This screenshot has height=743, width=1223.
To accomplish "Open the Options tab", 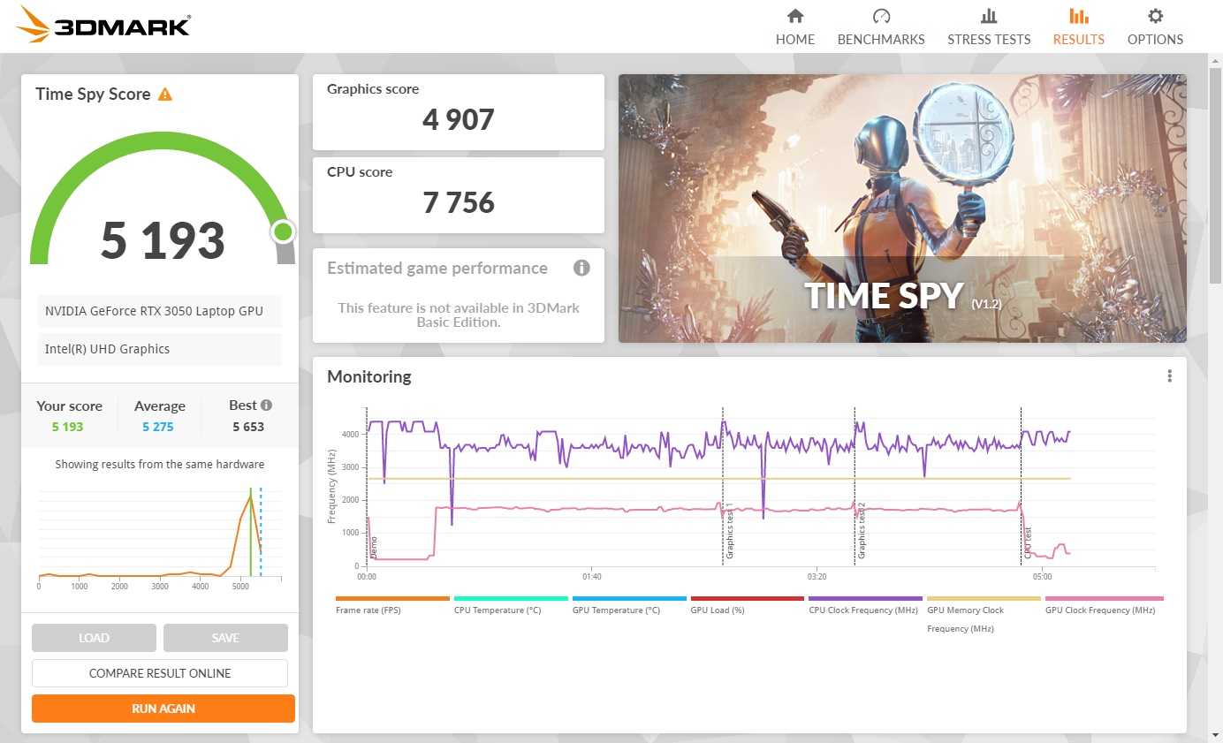I will pos(1155,27).
